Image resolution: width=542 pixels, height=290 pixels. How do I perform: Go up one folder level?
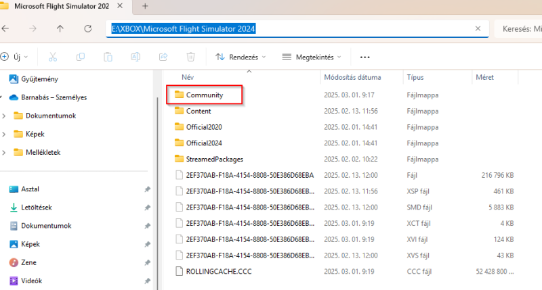(x=60, y=28)
